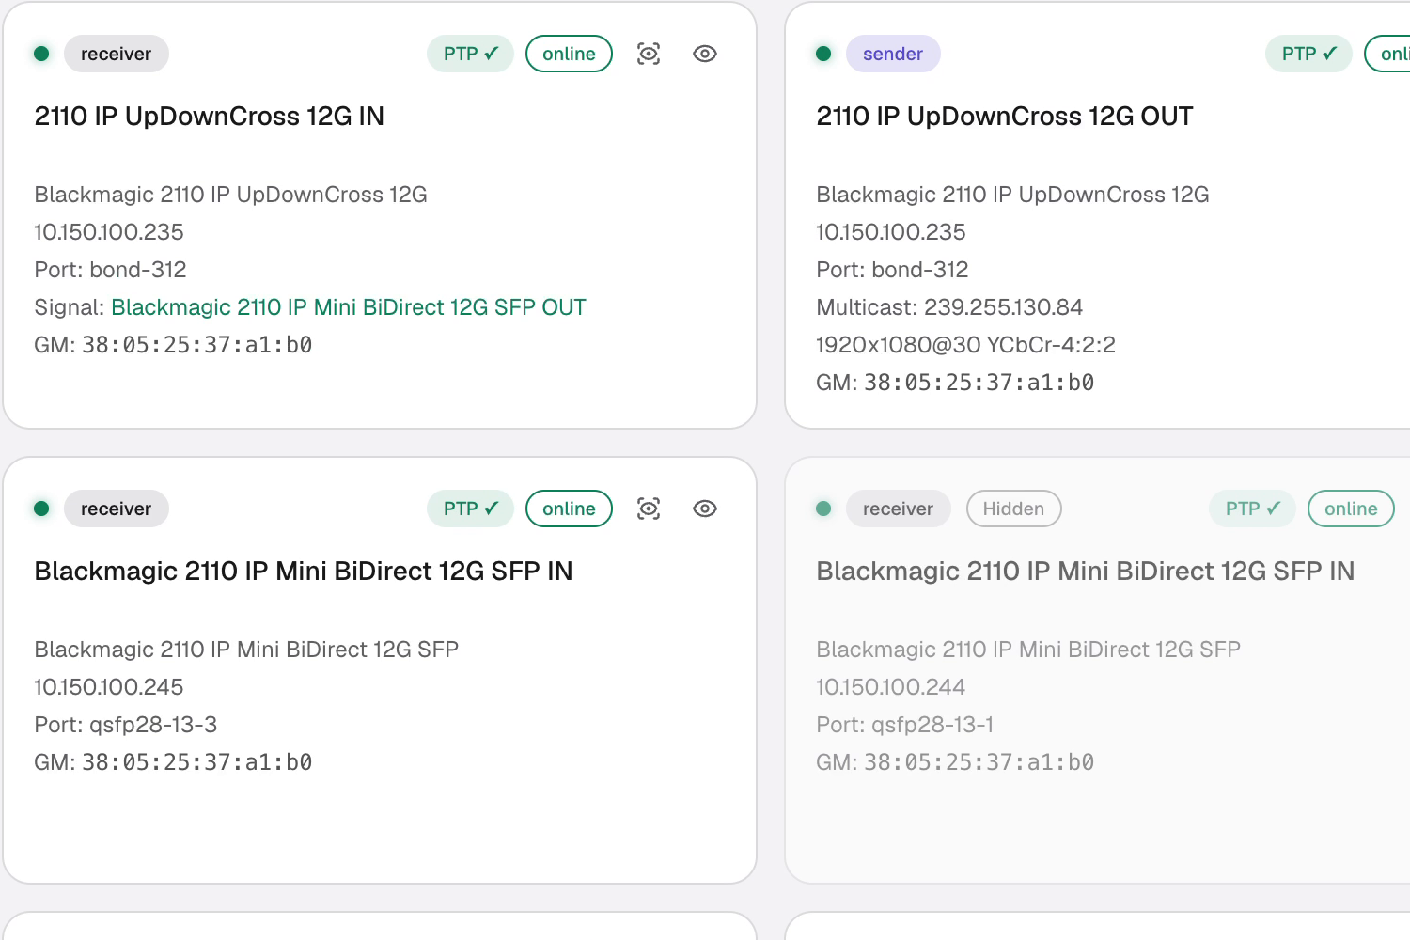The image size is (1410, 940).
Task: Click online badge on 10.150.100.245 receiver card
Action: 569,509
